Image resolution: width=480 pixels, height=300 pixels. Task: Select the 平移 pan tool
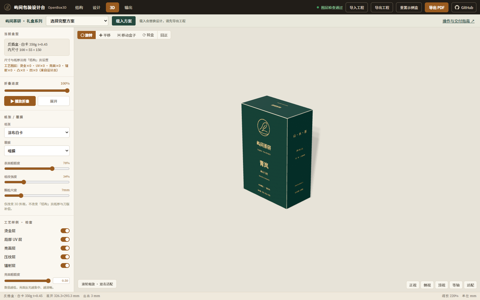(x=105, y=35)
